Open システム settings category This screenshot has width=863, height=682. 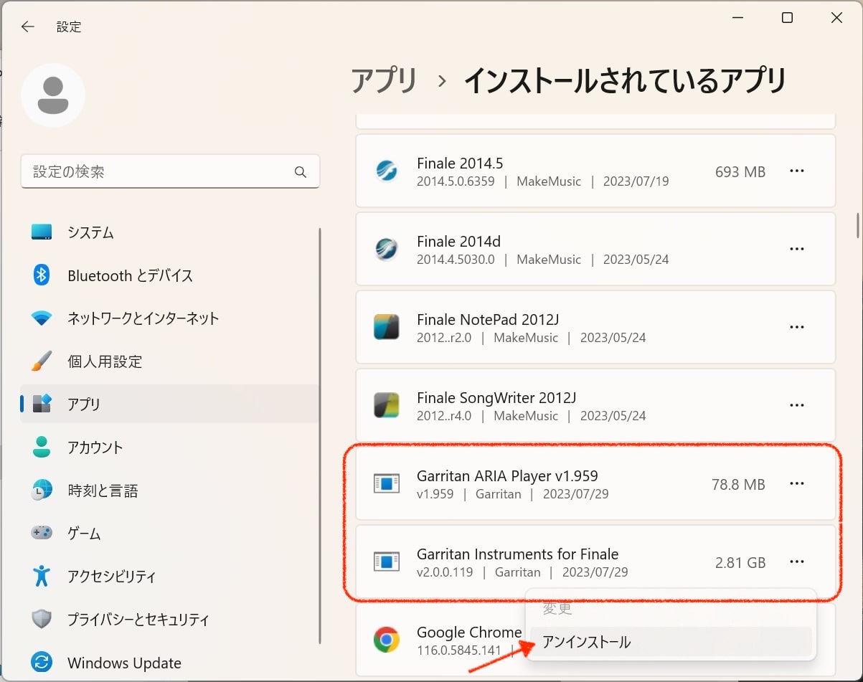click(x=170, y=232)
